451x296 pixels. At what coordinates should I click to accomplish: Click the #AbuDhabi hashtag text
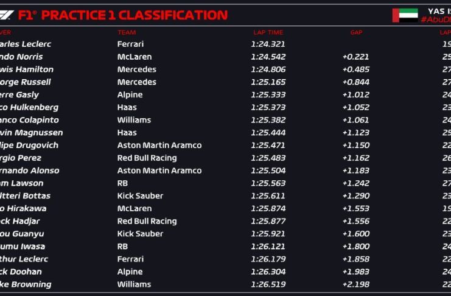pyautogui.click(x=435, y=20)
